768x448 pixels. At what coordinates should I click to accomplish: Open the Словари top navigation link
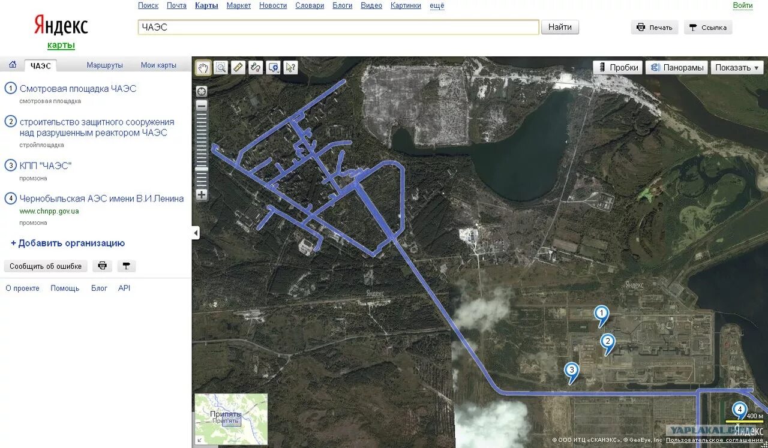pos(310,5)
